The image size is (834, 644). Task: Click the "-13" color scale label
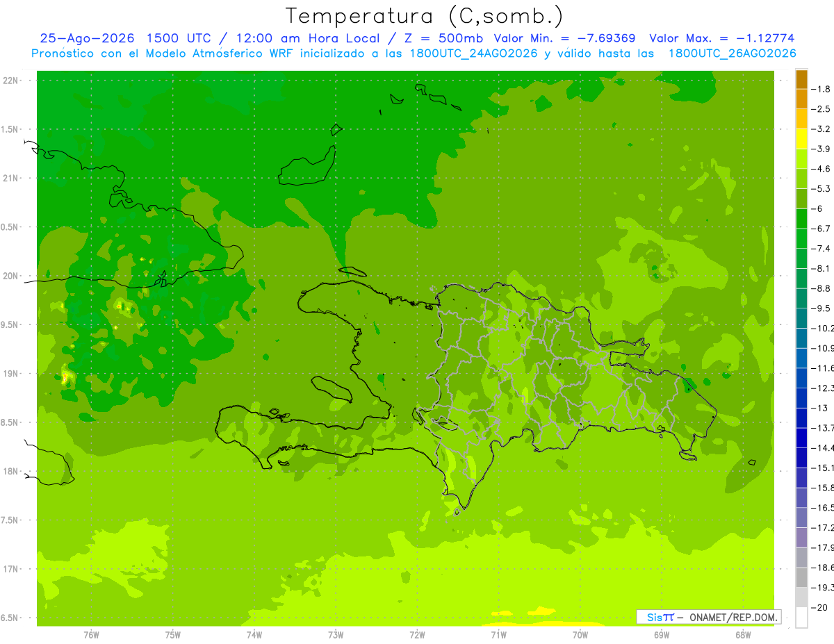point(821,408)
